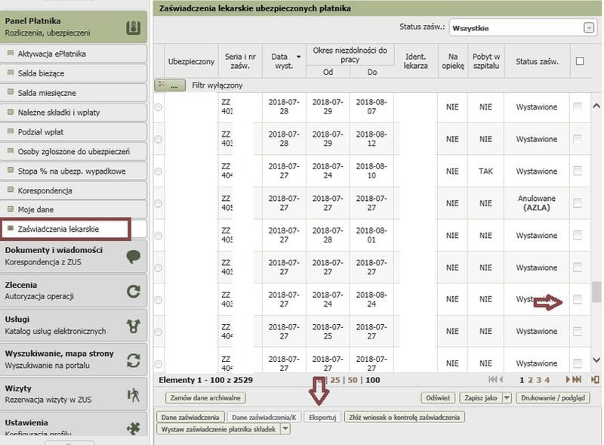The height and width of the screenshot is (445, 604).
Task: Open Osoby zgłoszone do ubezpieczeń menu item
Action: tap(73, 152)
